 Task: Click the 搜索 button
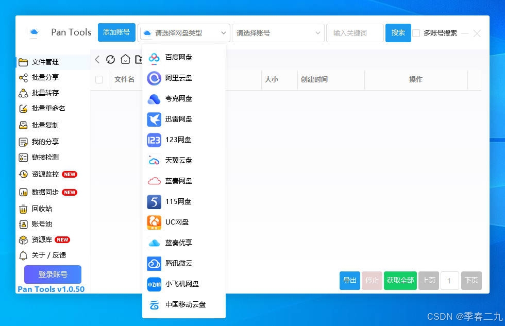tap(398, 33)
